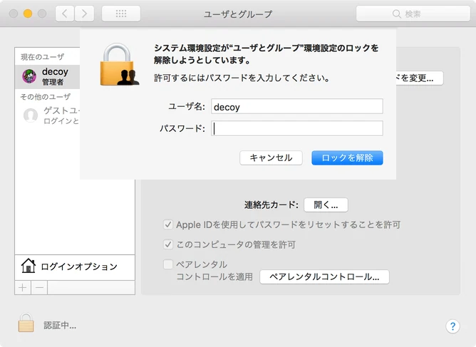
Task: Click the その他のユーザ header text
Action: pos(45,96)
